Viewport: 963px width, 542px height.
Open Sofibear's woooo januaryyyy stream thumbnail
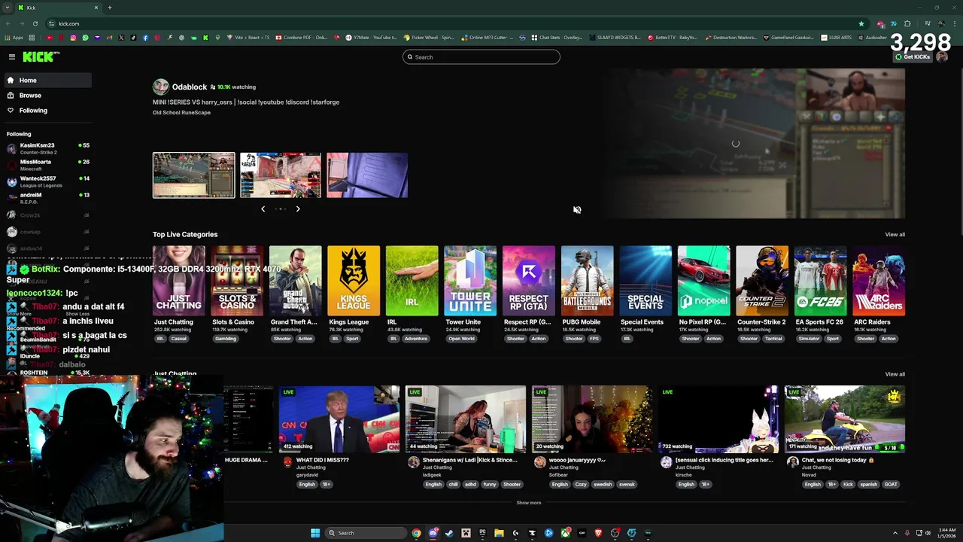click(592, 419)
